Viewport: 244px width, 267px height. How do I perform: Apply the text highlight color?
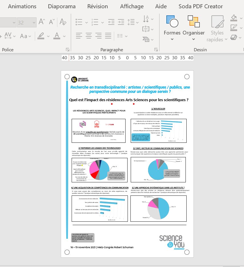[41, 36]
